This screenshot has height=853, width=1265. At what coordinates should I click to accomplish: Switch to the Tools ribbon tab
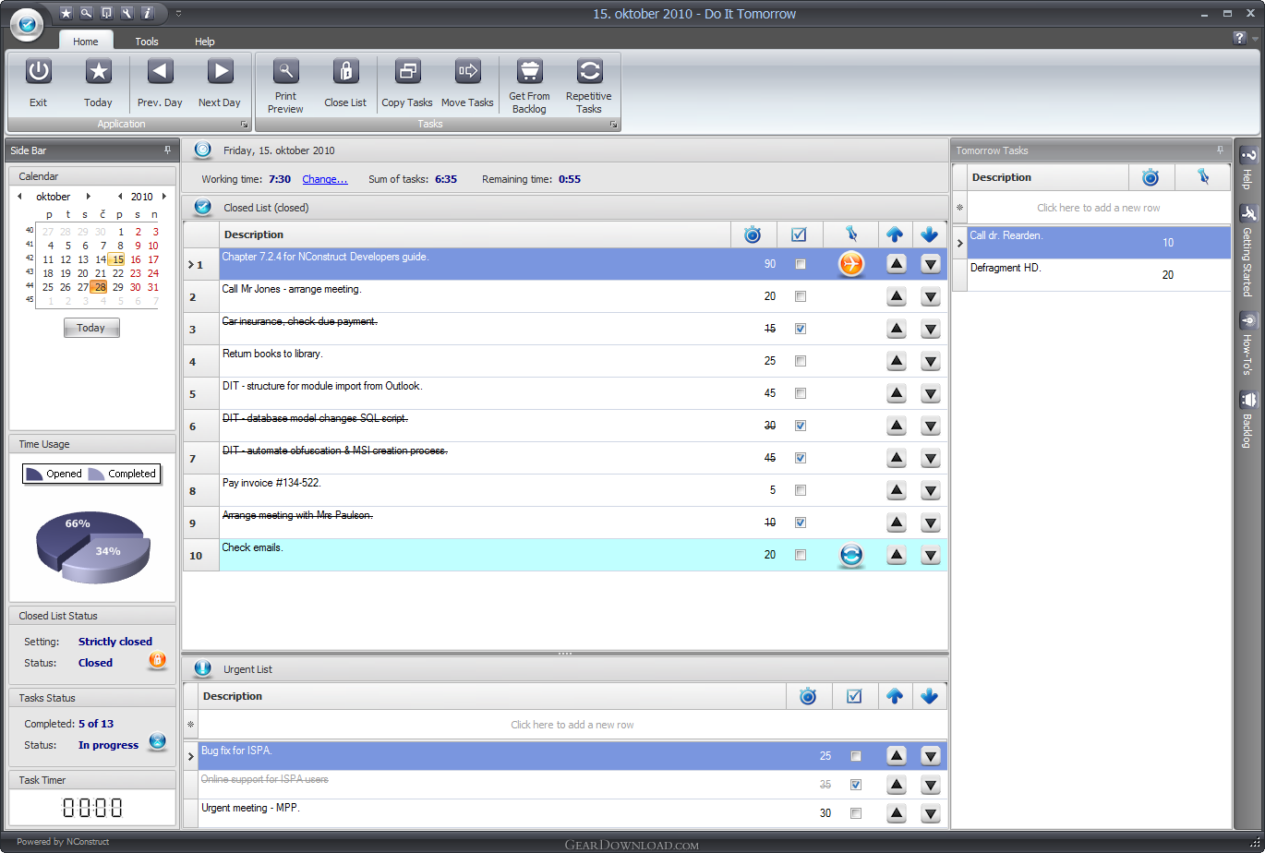coord(147,42)
